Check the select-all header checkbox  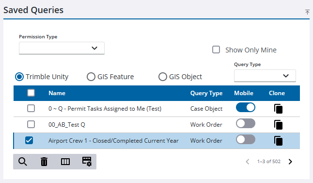(31, 93)
